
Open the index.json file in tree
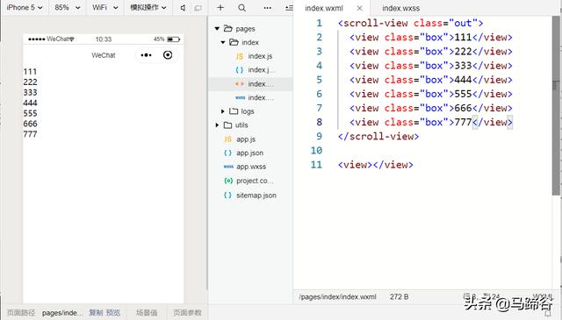261,70
